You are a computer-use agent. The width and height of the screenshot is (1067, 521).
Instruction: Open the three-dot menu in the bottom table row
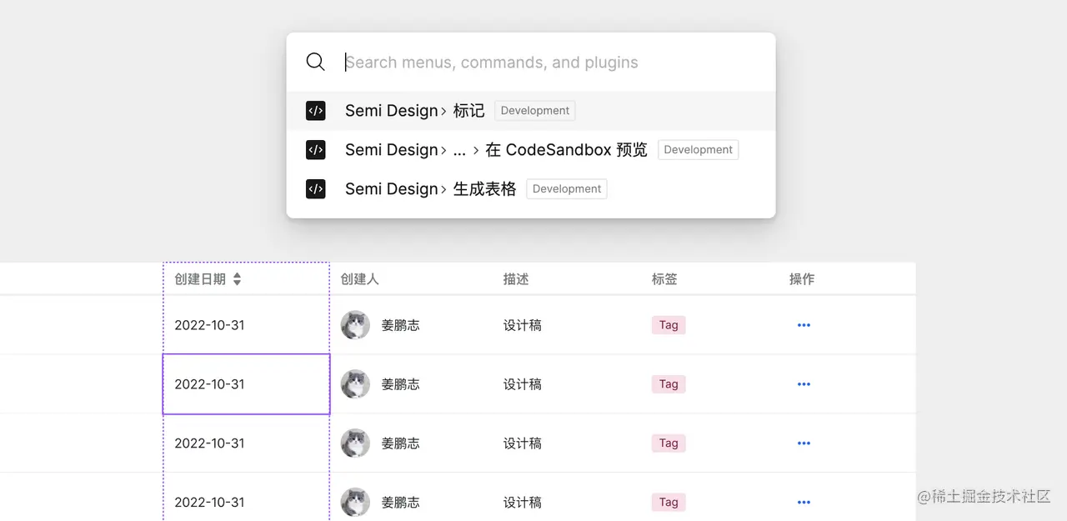804,503
